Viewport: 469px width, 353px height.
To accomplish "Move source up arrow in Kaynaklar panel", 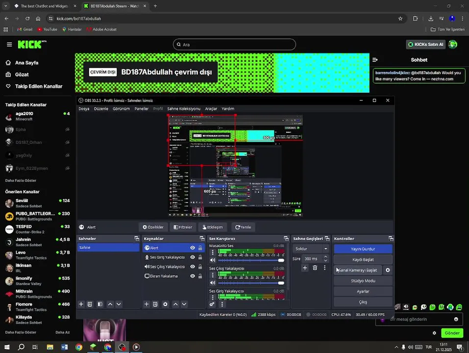I will click(x=175, y=304).
